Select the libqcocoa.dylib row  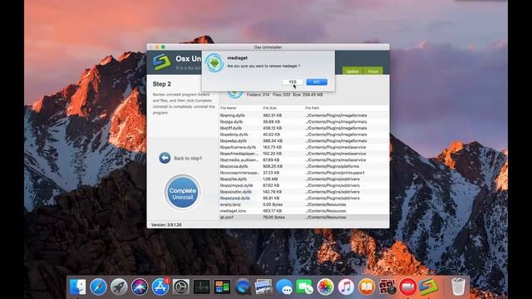click(x=303, y=166)
